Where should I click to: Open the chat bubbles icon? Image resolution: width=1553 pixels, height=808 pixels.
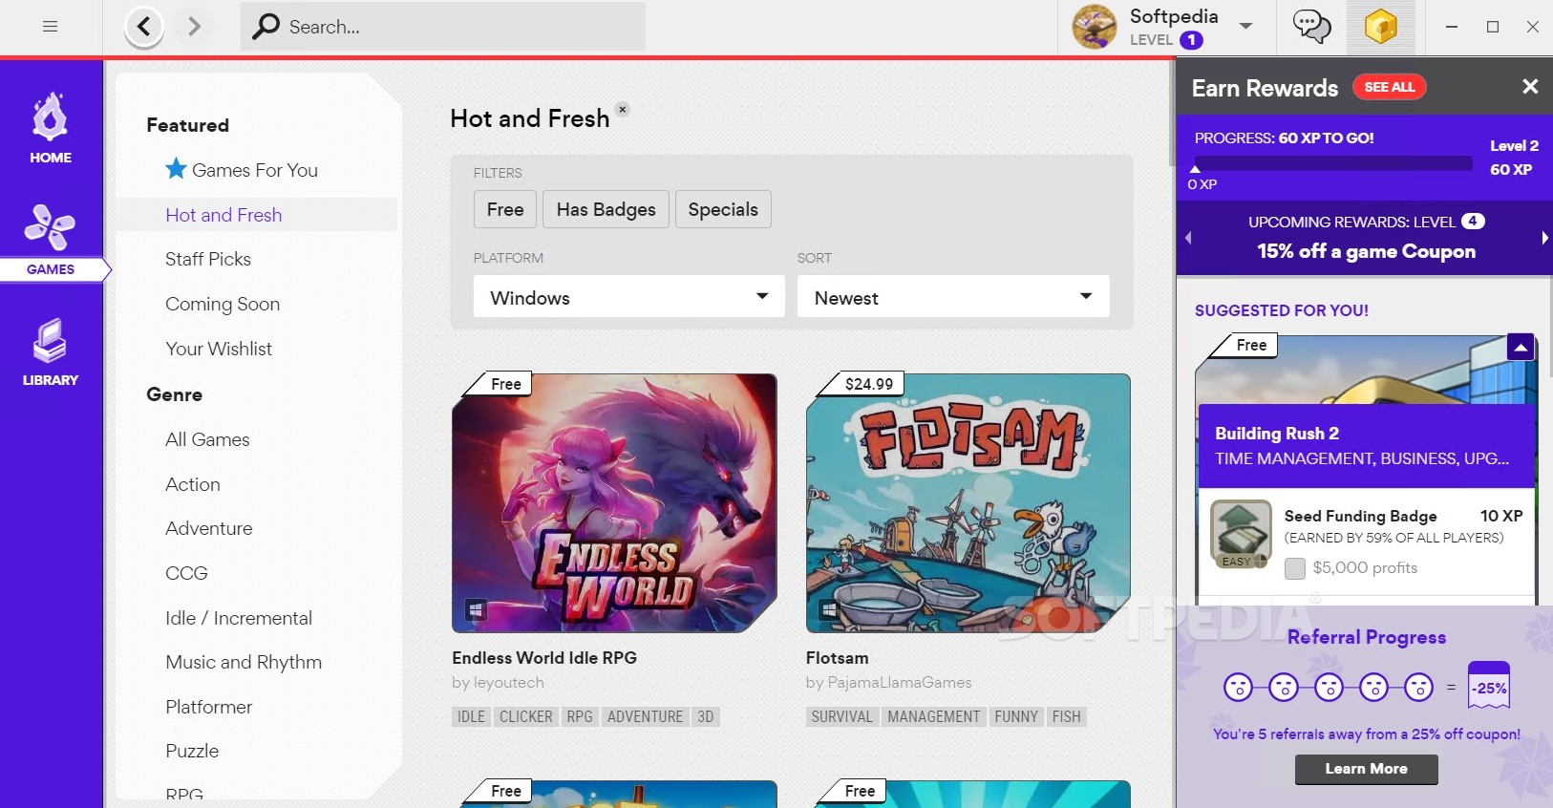point(1311,27)
